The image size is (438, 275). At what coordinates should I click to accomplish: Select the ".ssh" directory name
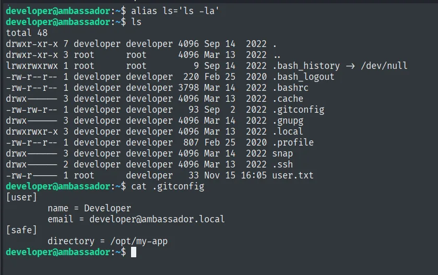coord(282,164)
